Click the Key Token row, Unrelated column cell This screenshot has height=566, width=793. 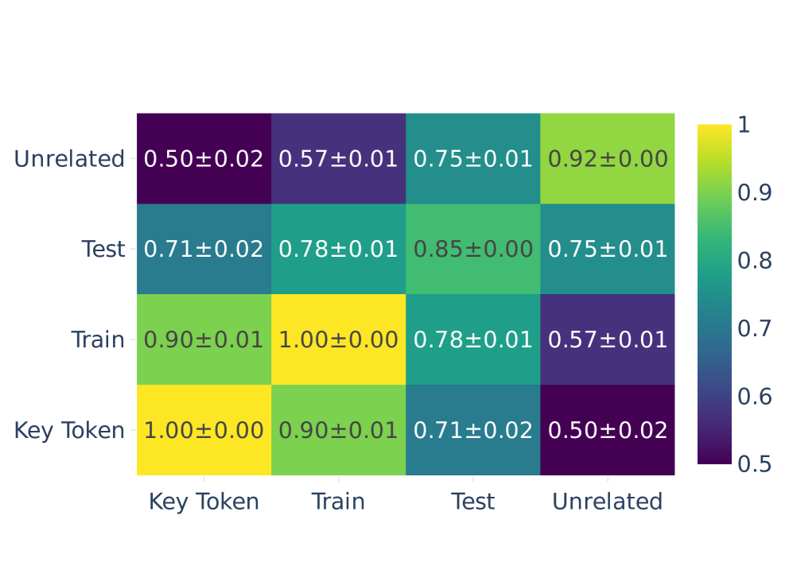point(608,431)
